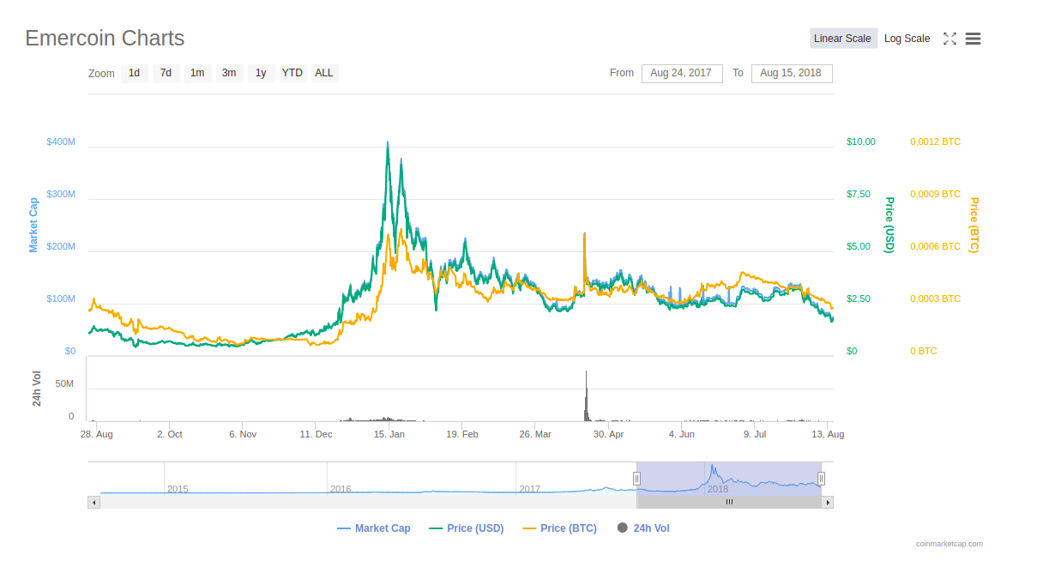Grab the navigator left range handle
This screenshot has width=1037, height=567.
click(x=637, y=478)
